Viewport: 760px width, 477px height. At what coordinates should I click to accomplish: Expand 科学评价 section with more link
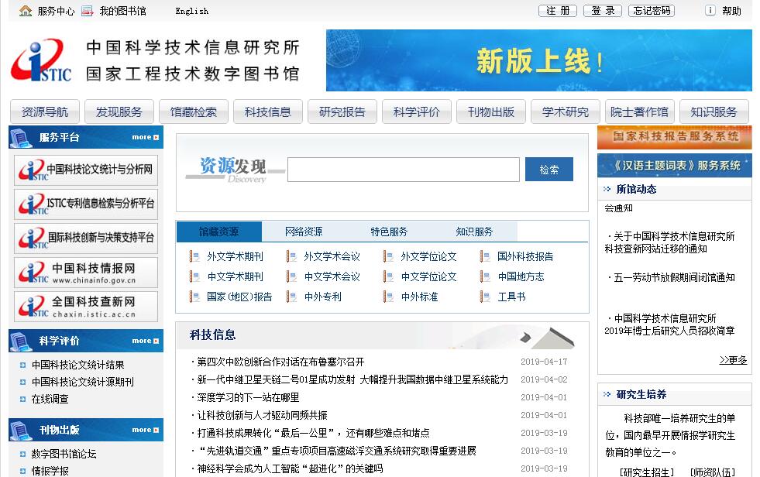click(146, 341)
